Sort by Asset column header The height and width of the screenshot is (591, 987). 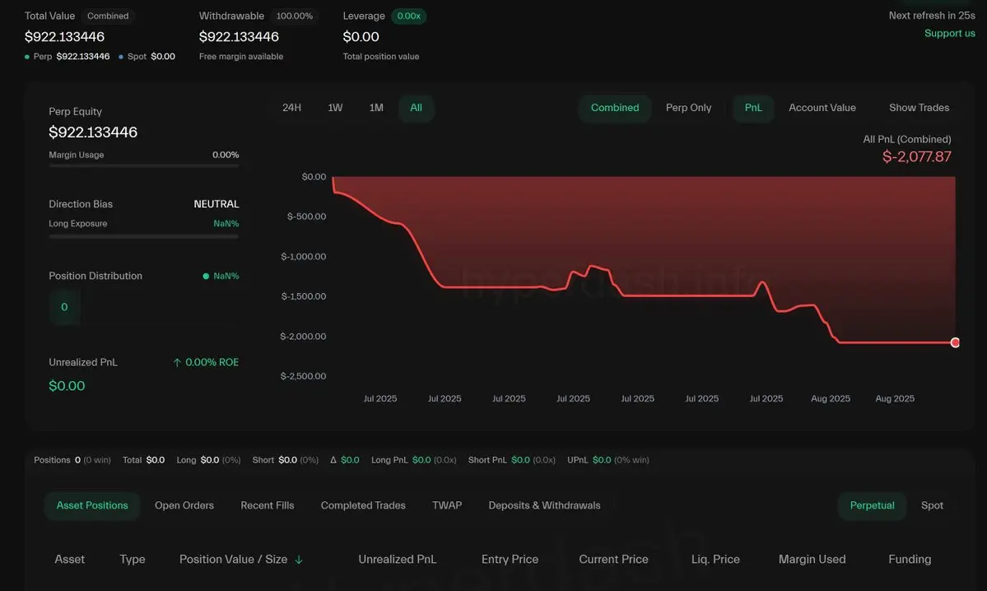(69, 559)
